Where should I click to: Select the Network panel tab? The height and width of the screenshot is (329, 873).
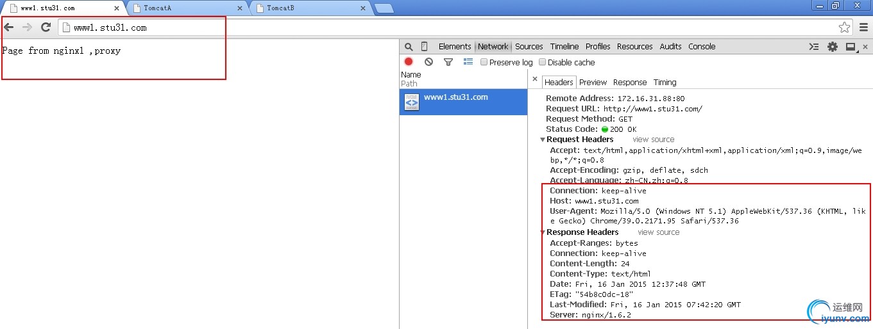tap(493, 47)
